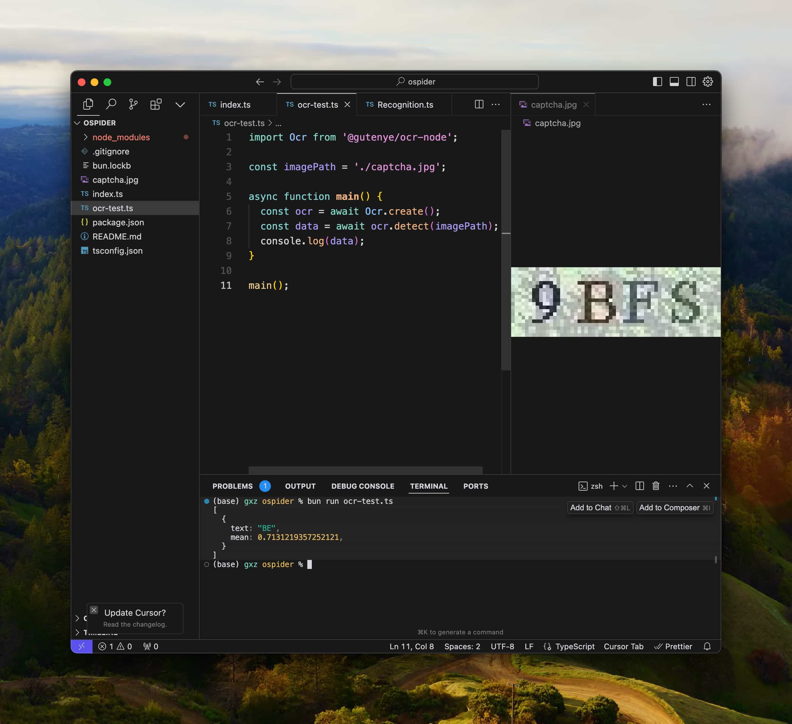Viewport: 792px width, 724px height.
Task: Click the Add to Chat button
Action: [x=599, y=508]
